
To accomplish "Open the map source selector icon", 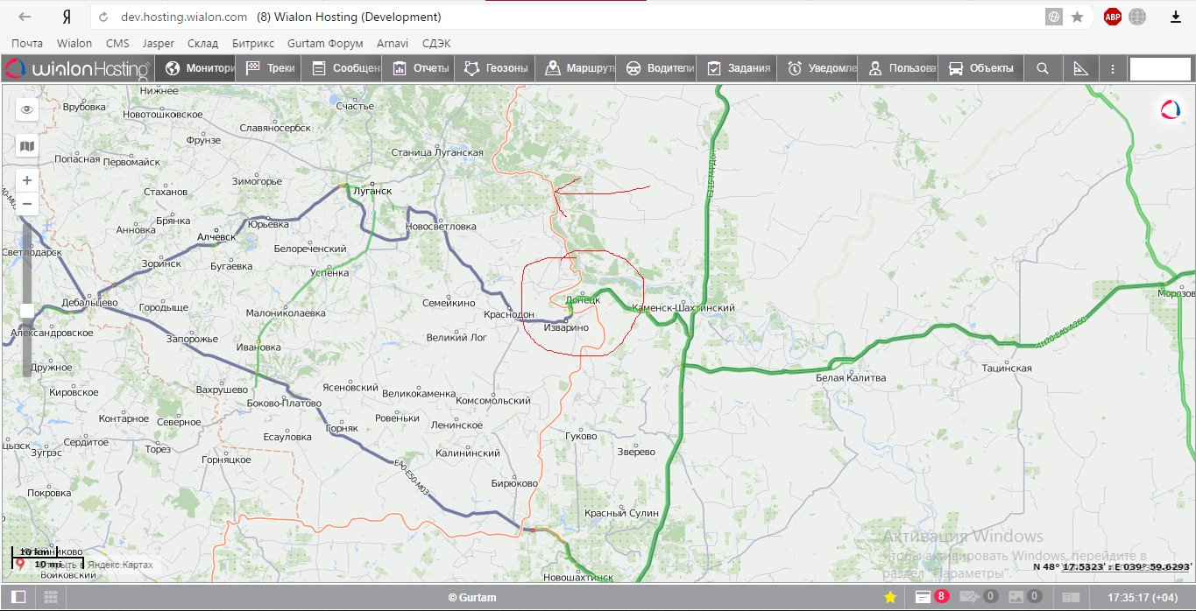I will point(27,146).
